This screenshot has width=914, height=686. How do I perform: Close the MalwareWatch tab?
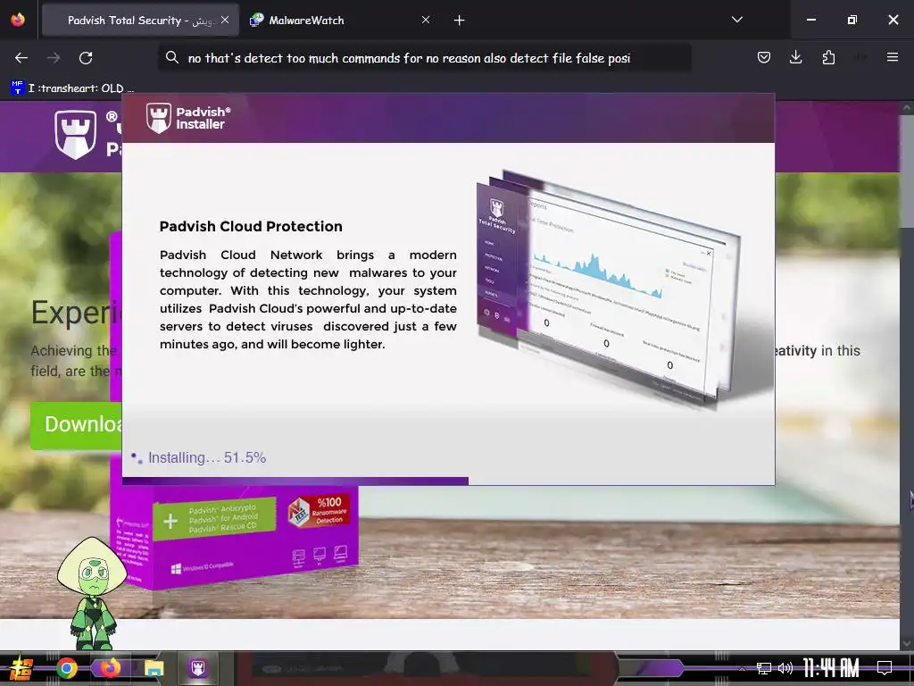point(426,20)
